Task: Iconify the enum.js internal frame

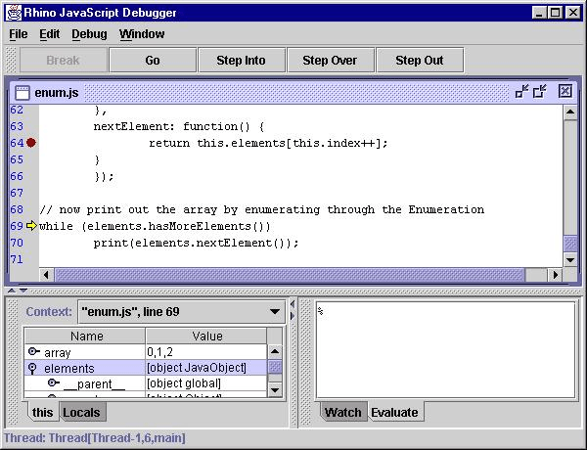Action: [521, 91]
